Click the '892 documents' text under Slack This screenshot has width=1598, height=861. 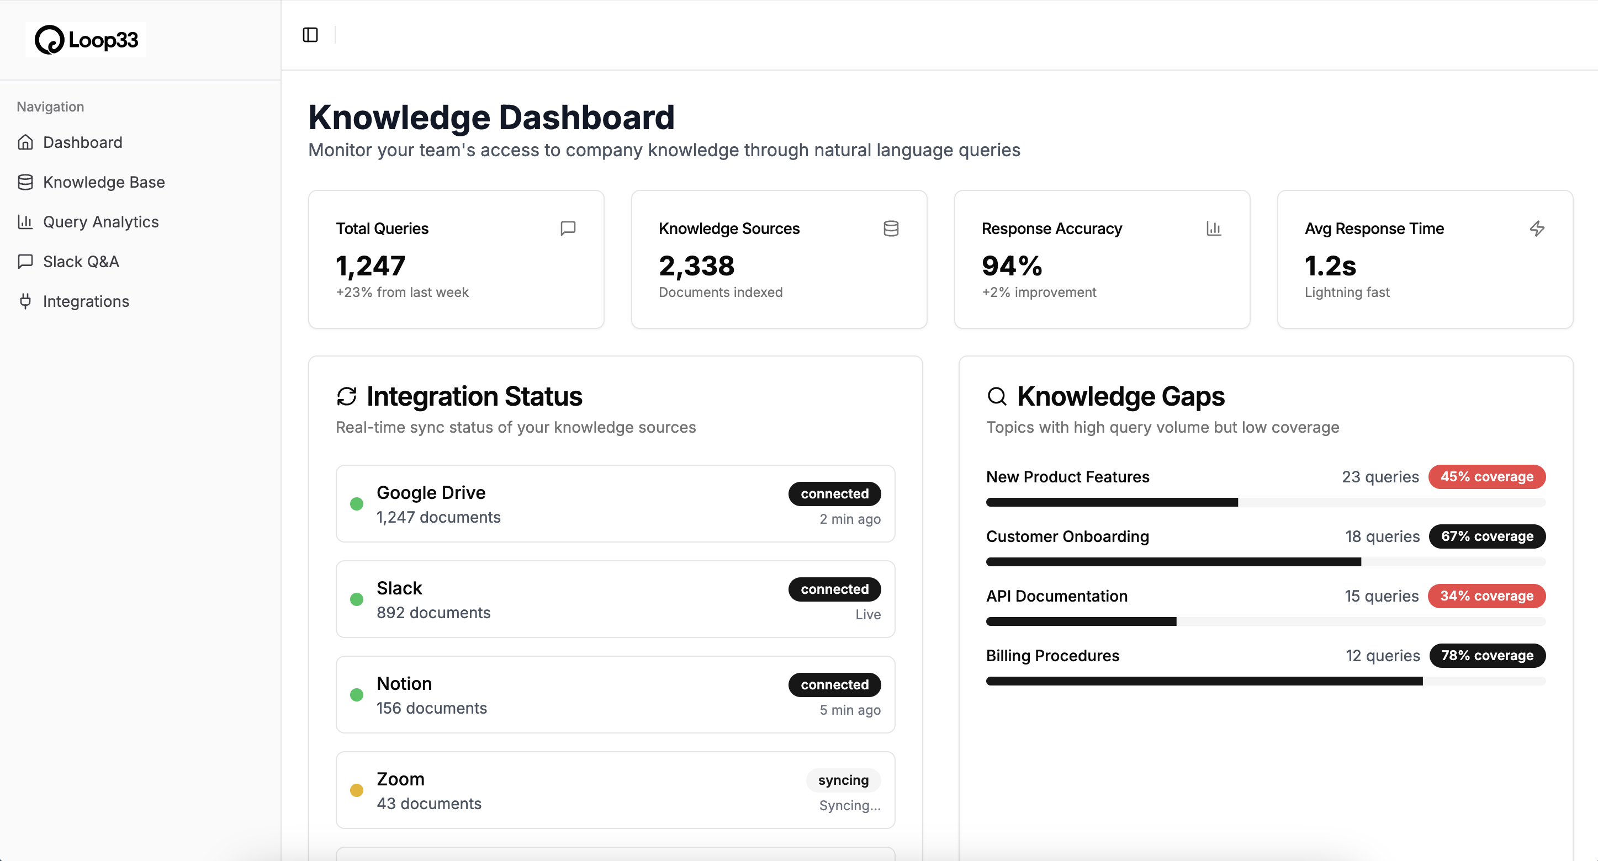[x=433, y=613]
